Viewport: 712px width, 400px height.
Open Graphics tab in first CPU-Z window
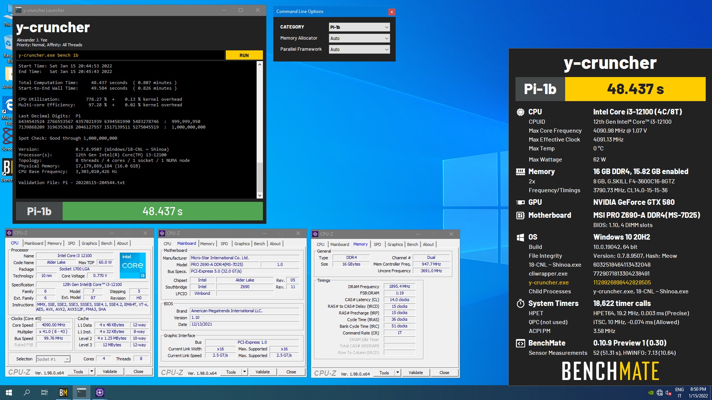(x=89, y=243)
